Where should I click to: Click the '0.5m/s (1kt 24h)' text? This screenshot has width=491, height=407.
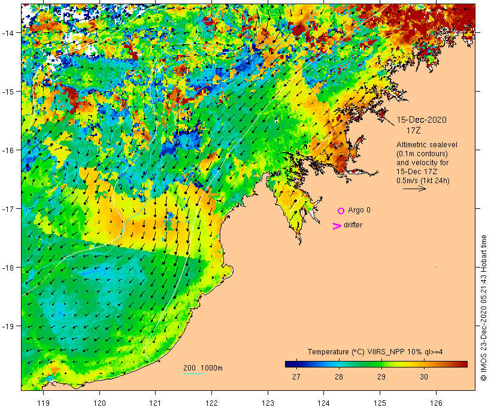click(423, 181)
